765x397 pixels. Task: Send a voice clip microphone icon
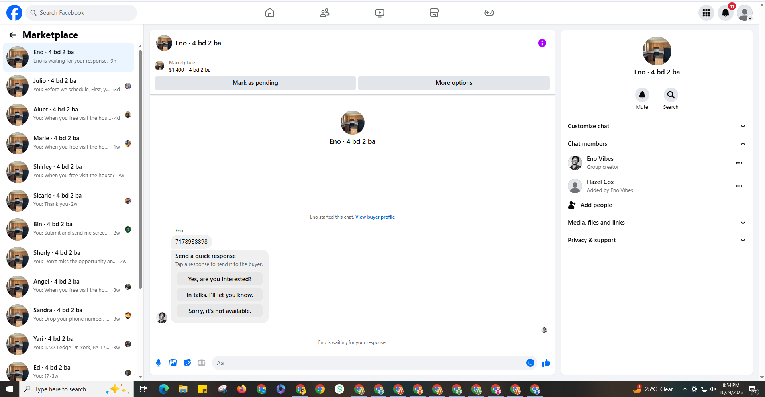tap(159, 363)
